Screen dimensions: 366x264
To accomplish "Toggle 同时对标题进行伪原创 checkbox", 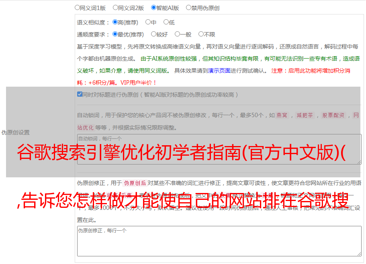I will (80, 94).
